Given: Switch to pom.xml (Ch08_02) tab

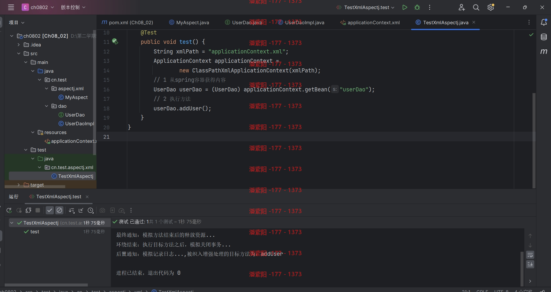Looking at the screenshot, I should [127, 22].
